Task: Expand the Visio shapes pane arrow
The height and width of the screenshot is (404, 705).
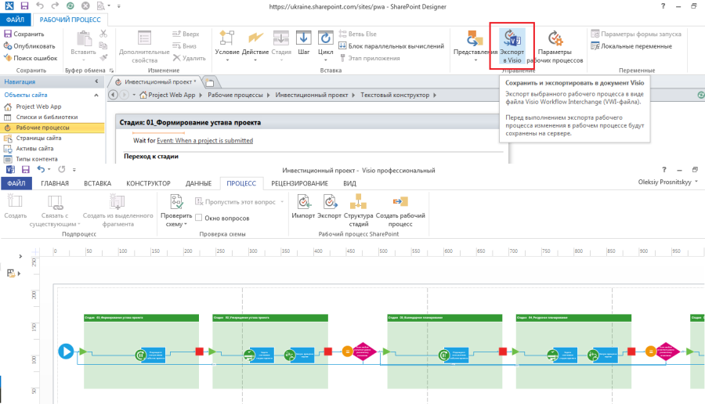Action: [x=20, y=256]
